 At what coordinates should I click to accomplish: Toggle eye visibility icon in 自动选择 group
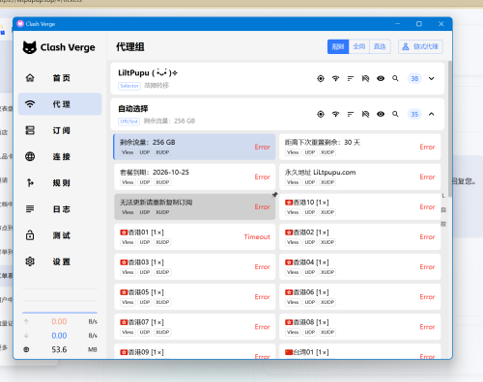381,114
